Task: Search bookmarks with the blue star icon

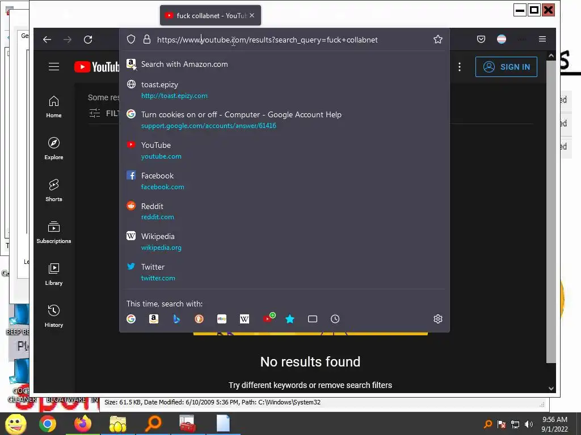Action: [x=290, y=319]
